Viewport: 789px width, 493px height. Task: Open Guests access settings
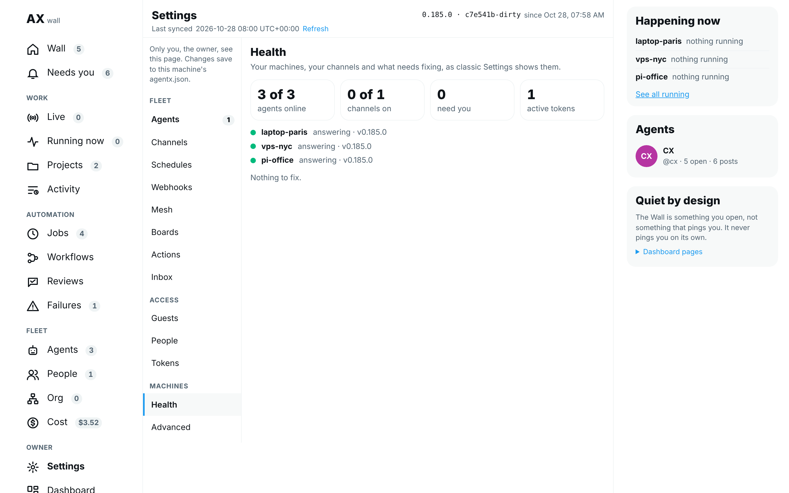point(192,318)
